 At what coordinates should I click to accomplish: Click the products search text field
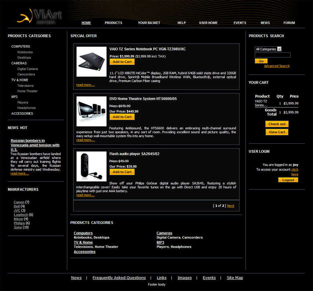tap(272, 55)
